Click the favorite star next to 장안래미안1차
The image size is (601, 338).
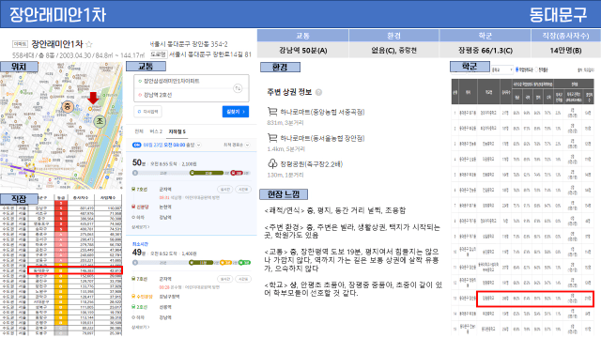[89, 44]
